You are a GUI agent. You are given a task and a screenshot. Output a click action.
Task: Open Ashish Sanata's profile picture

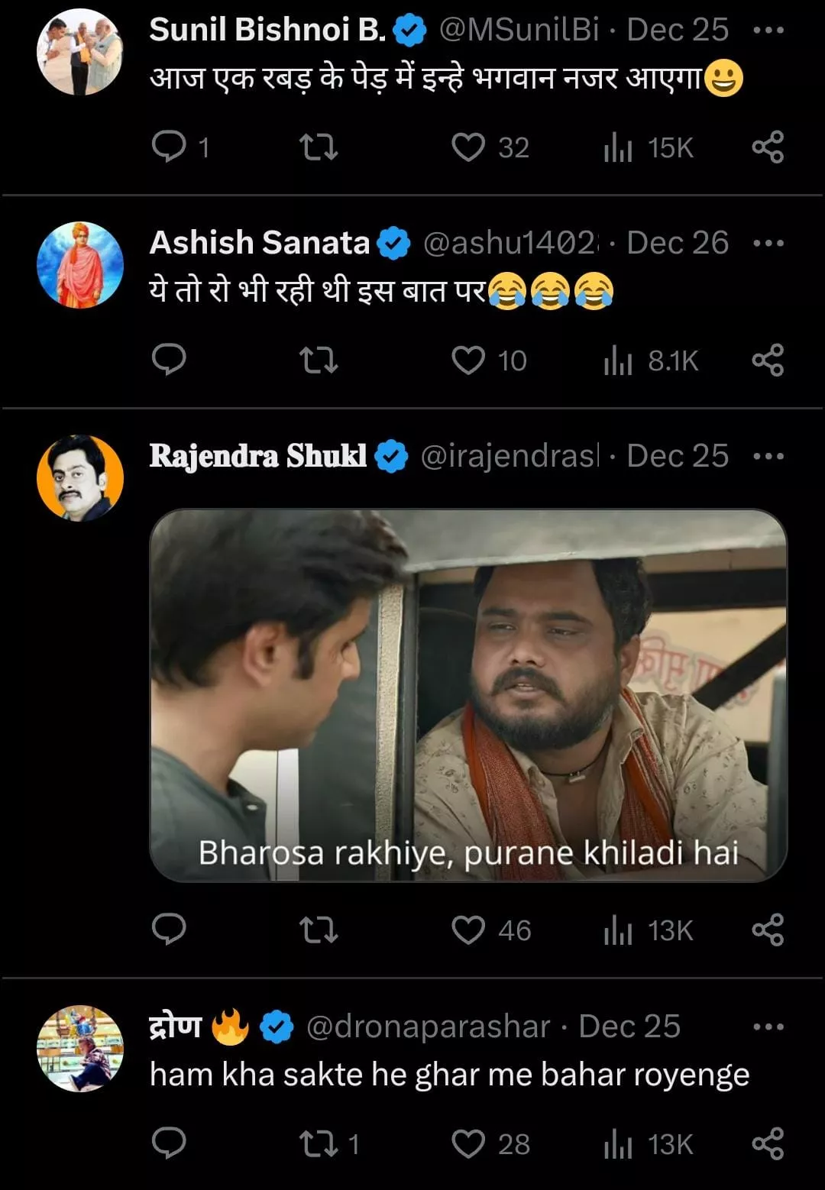coord(80,265)
